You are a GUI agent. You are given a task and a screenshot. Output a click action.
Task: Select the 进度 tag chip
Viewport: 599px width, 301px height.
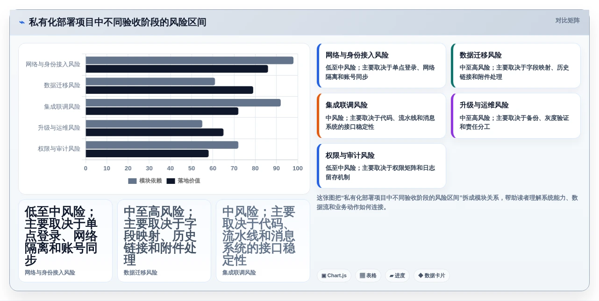[x=397, y=276]
